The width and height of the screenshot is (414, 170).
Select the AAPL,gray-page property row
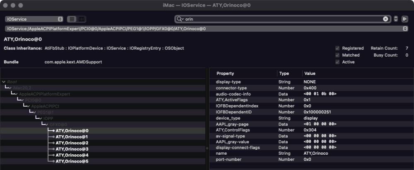312,124
